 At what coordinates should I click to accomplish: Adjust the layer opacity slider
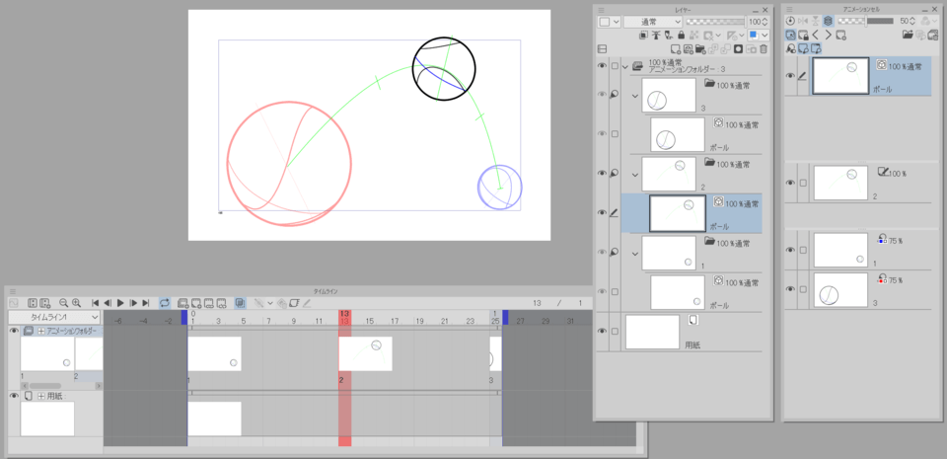pos(716,22)
